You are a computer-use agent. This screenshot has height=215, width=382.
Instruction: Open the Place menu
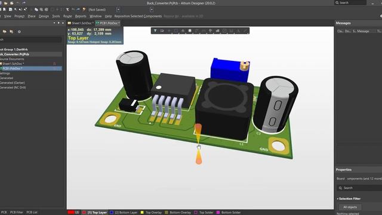pos(32,16)
